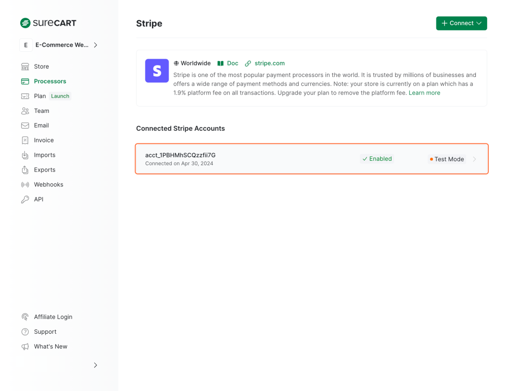Click the Learn more link
Screen dimensions: 505x391
424,92
